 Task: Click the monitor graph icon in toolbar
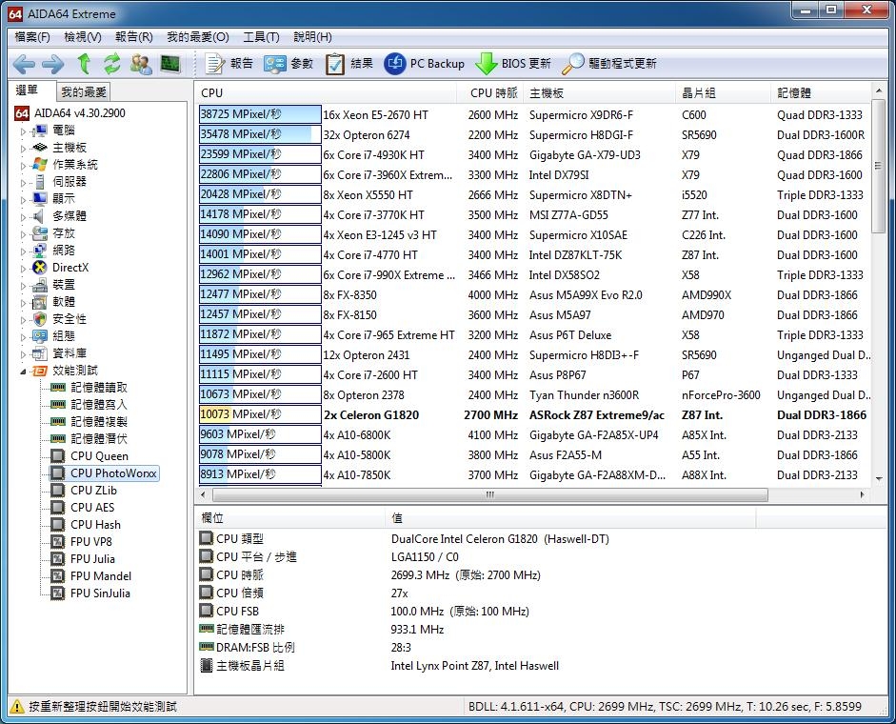(x=170, y=64)
